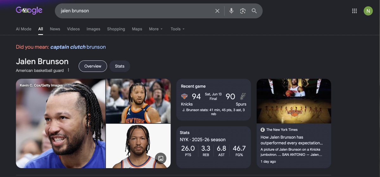Expand the More search categories dropdown
The width and height of the screenshot is (380, 177).
(x=156, y=29)
